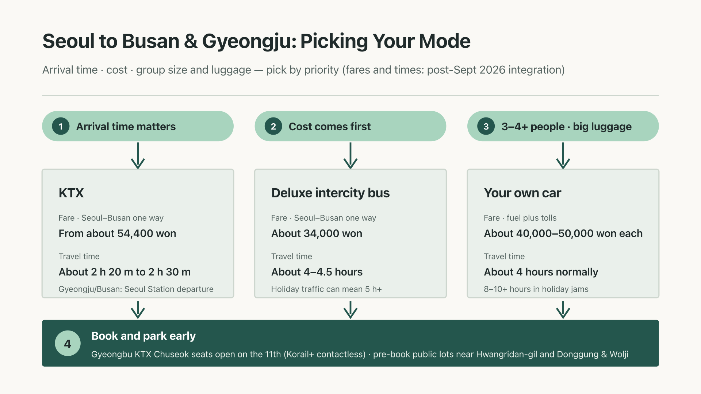The width and height of the screenshot is (701, 394).
Task: Click the 'Cost comes first' pill
Action: [350, 126]
